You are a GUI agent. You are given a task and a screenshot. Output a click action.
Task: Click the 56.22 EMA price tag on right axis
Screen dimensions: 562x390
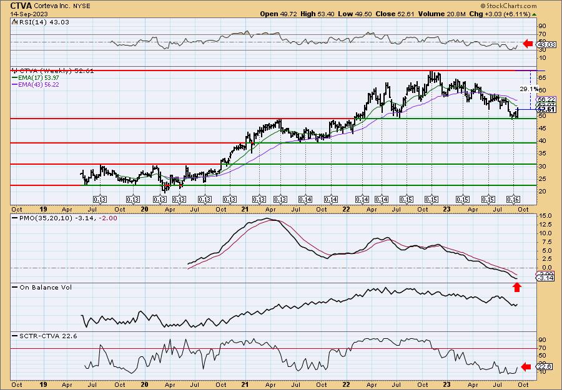[546, 99]
